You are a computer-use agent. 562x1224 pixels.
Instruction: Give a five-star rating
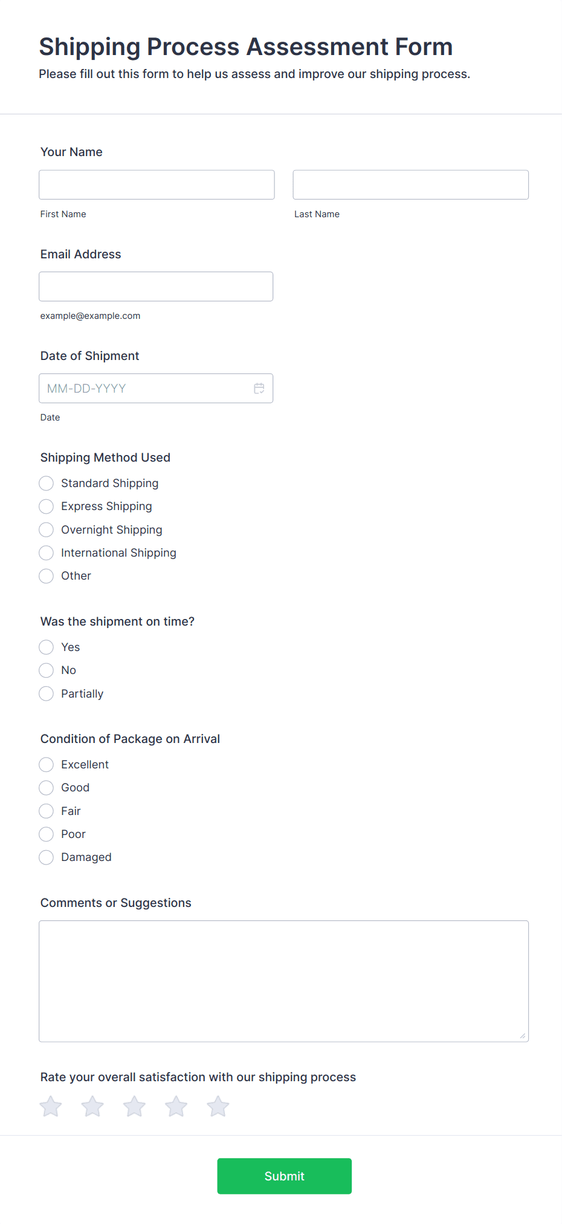(x=218, y=1107)
